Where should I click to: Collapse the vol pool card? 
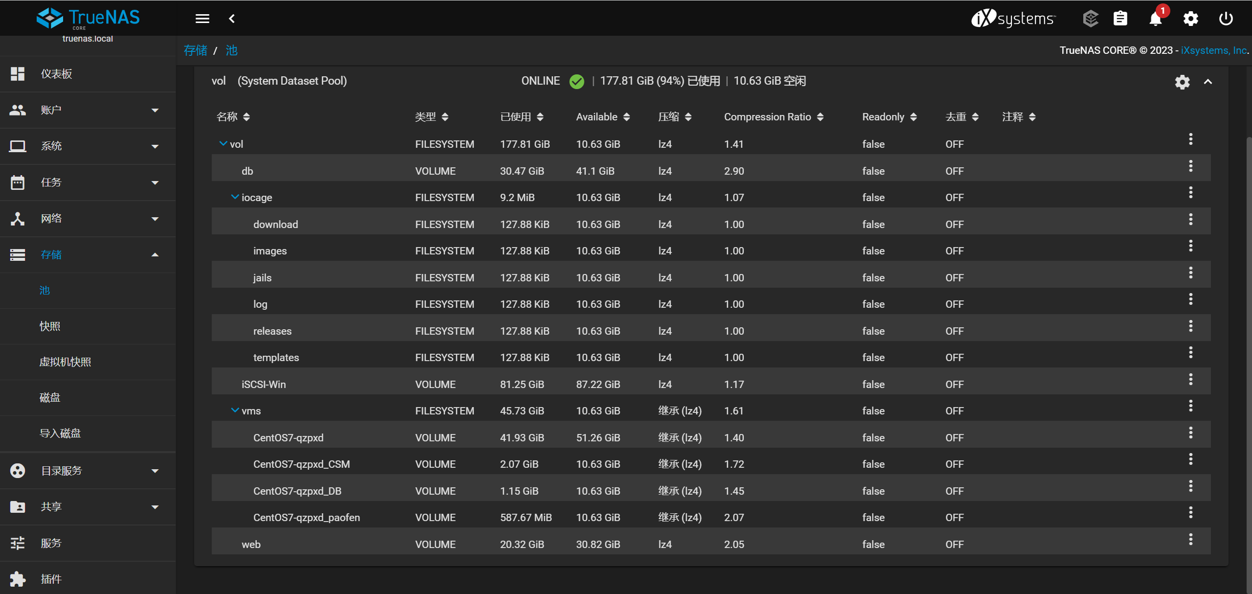click(x=1208, y=82)
